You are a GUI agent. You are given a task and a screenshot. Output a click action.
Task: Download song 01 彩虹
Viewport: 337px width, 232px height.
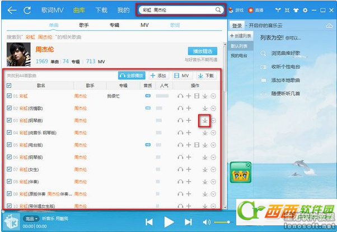(x=205, y=96)
